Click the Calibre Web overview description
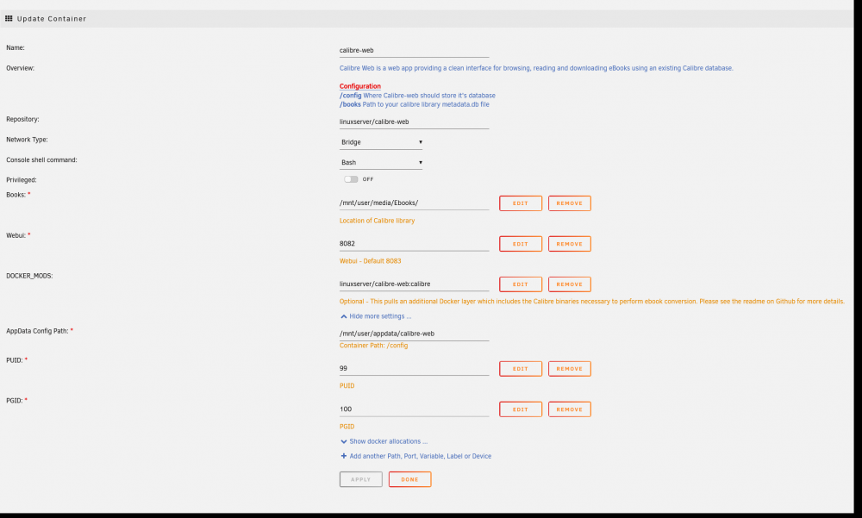Image resolution: width=862 pixels, height=518 pixels. click(x=536, y=68)
